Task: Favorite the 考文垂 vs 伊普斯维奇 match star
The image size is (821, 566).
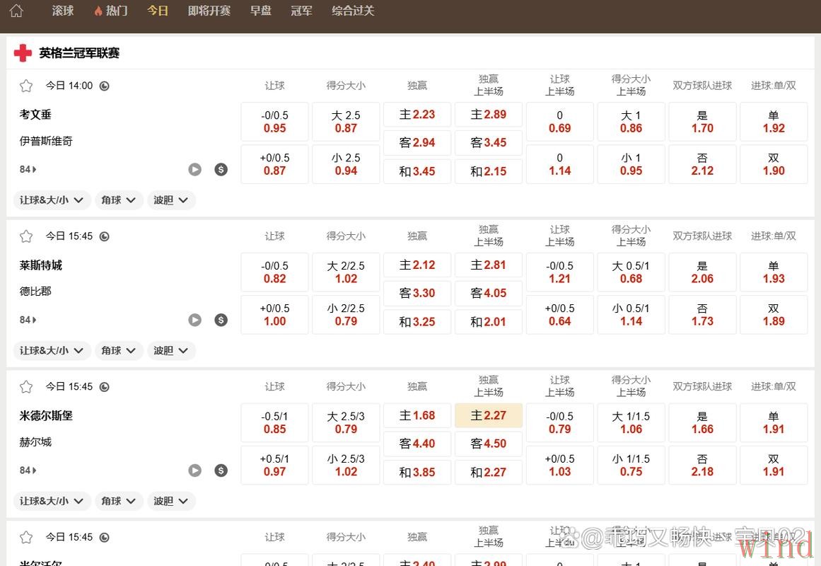Action: click(x=26, y=86)
